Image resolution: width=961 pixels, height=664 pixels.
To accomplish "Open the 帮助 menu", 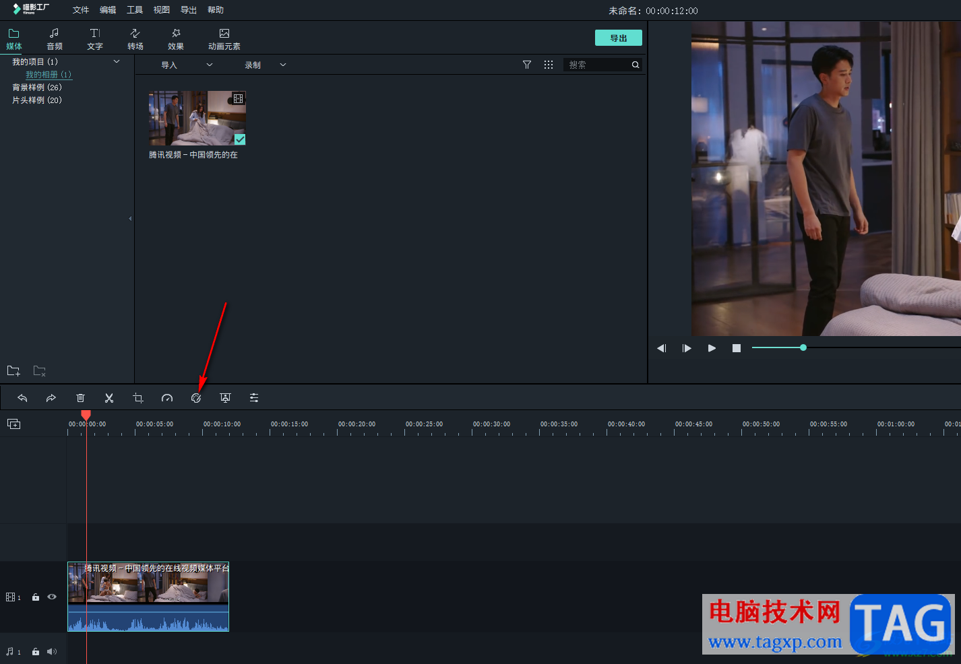I will [216, 10].
